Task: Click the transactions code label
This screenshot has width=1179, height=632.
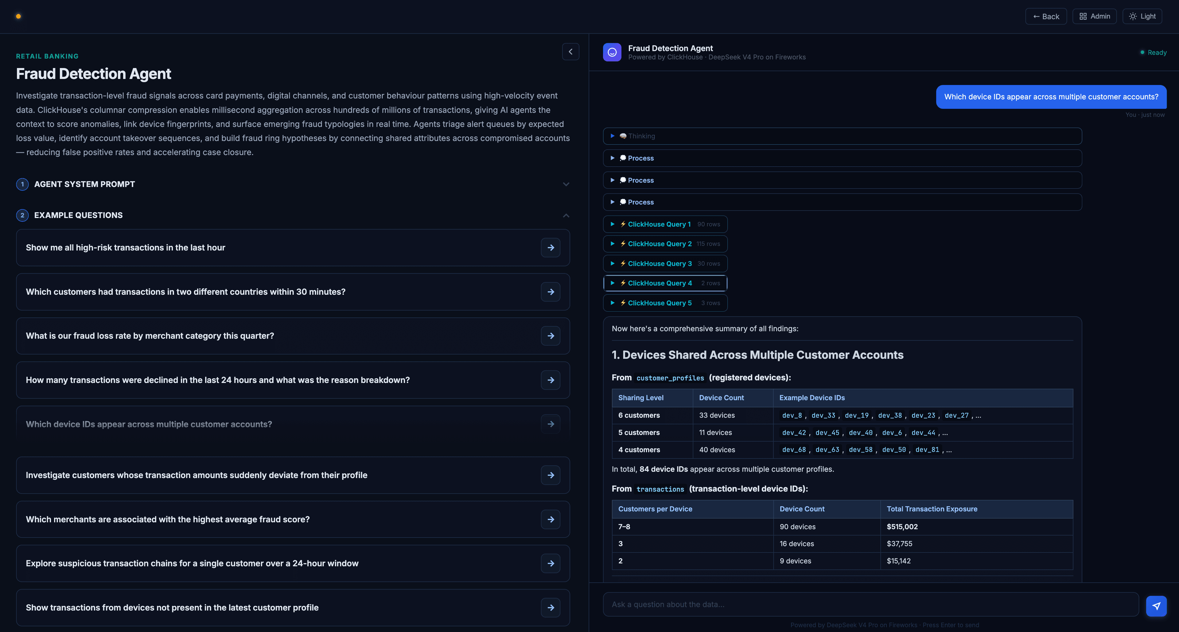Action: coord(660,489)
